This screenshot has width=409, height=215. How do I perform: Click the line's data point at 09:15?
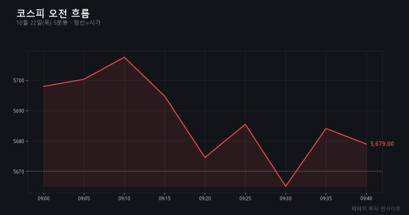(165, 96)
